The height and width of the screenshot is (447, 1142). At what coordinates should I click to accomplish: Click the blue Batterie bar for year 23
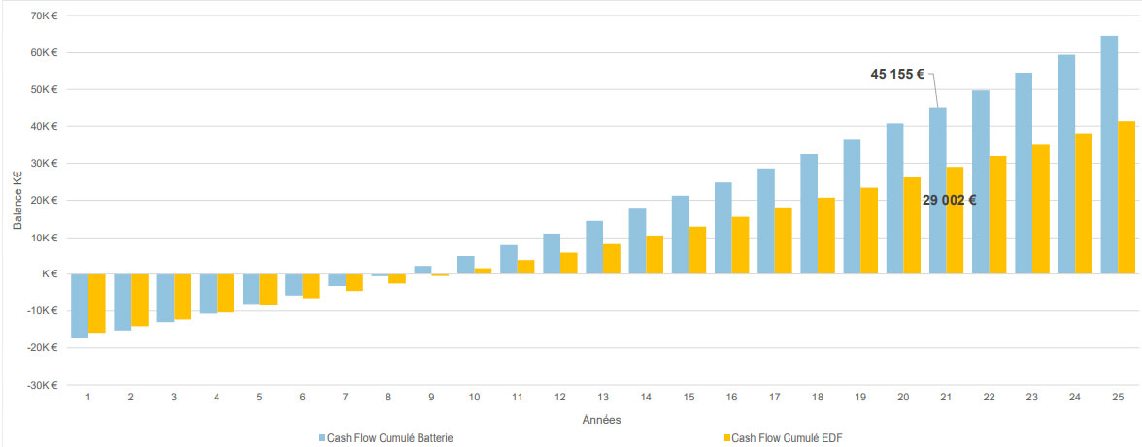coord(1023,173)
